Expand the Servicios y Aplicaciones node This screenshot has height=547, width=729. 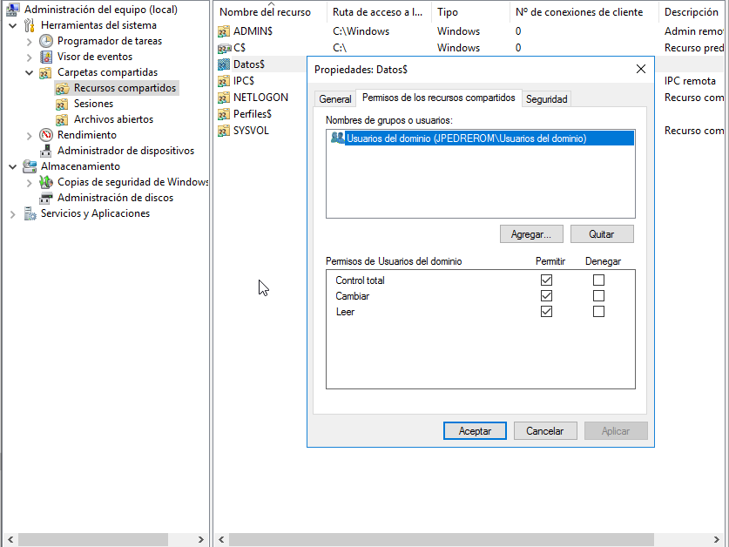(12, 213)
